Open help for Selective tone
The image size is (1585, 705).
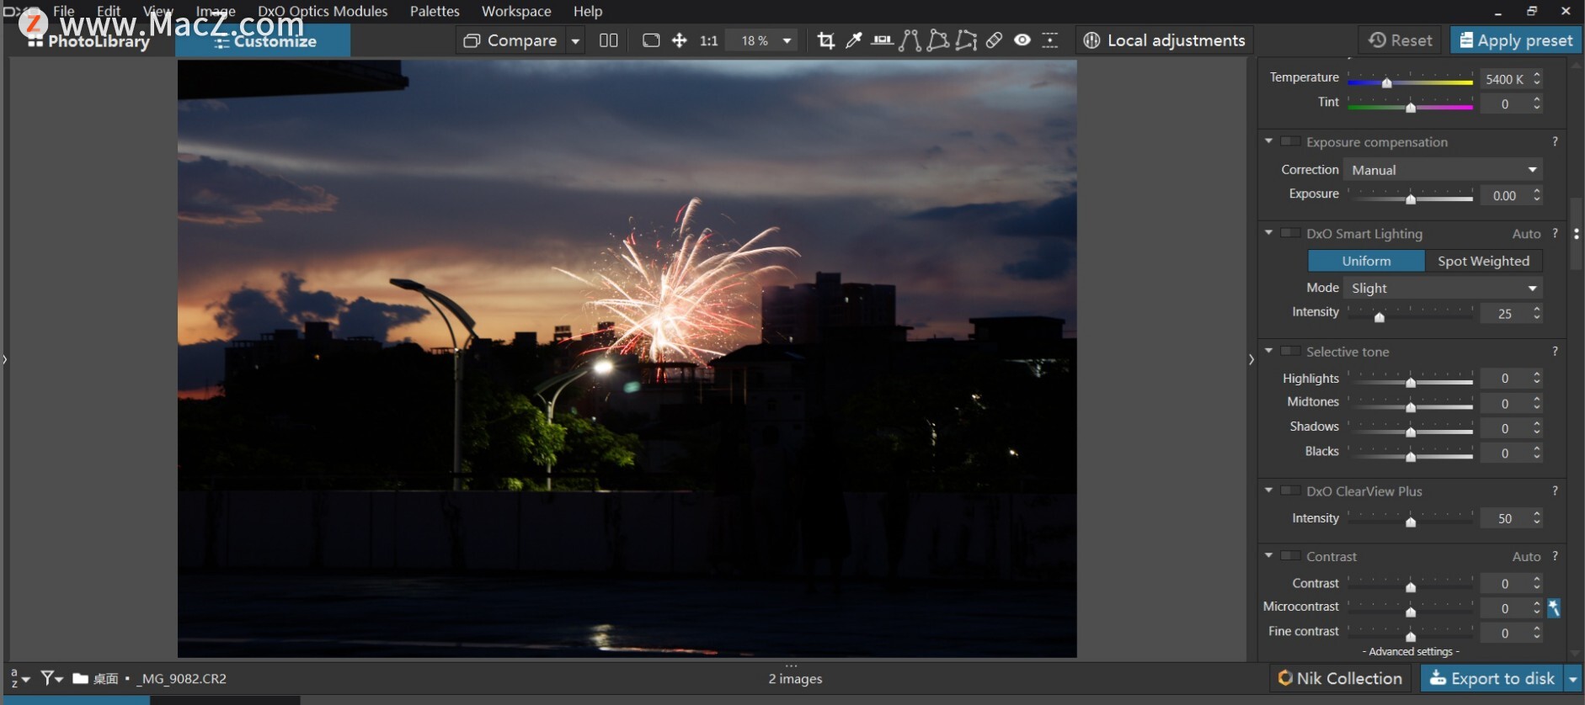tap(1556, 351)
